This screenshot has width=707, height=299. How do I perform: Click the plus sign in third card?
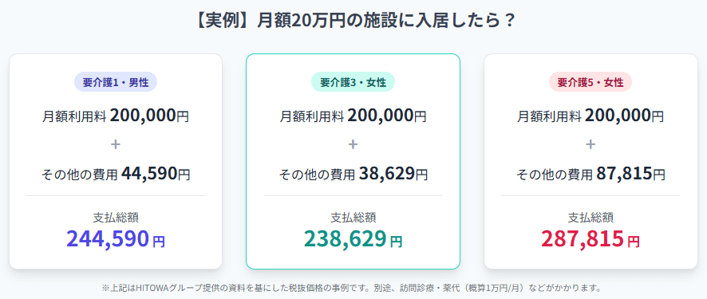590,144
